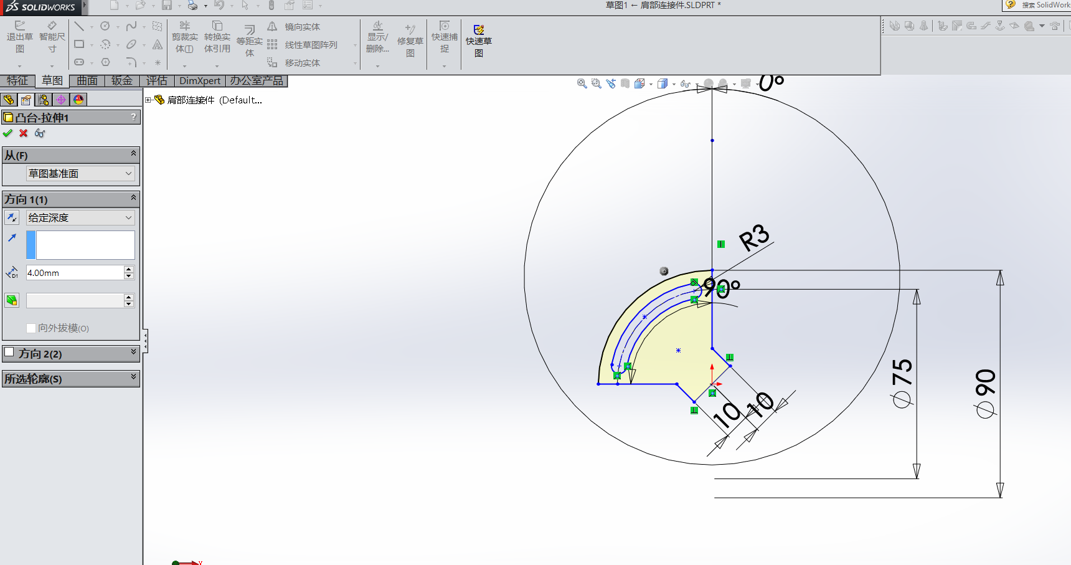Select the Line sketch tool
1071x565 pixels.
pos(79,26)
